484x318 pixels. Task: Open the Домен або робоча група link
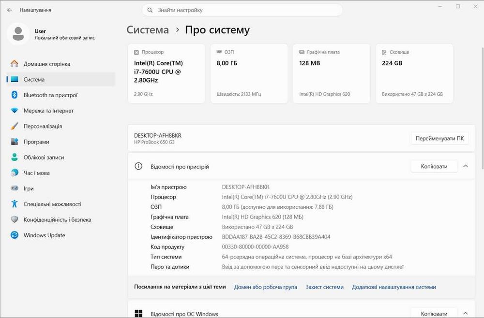265,287
